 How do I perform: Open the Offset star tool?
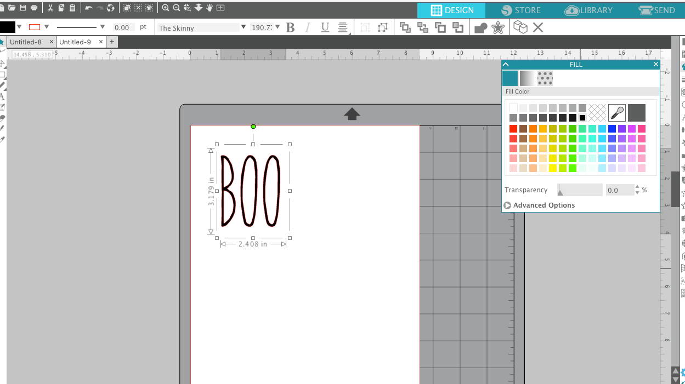tap(498, 27)
